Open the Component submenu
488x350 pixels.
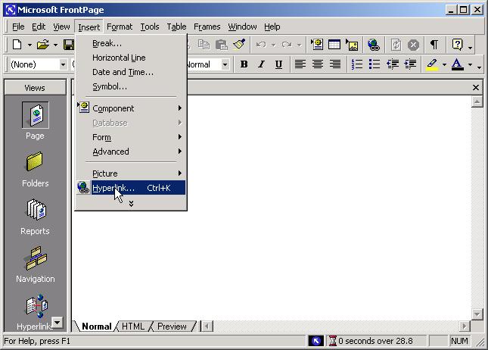(131, 108)
